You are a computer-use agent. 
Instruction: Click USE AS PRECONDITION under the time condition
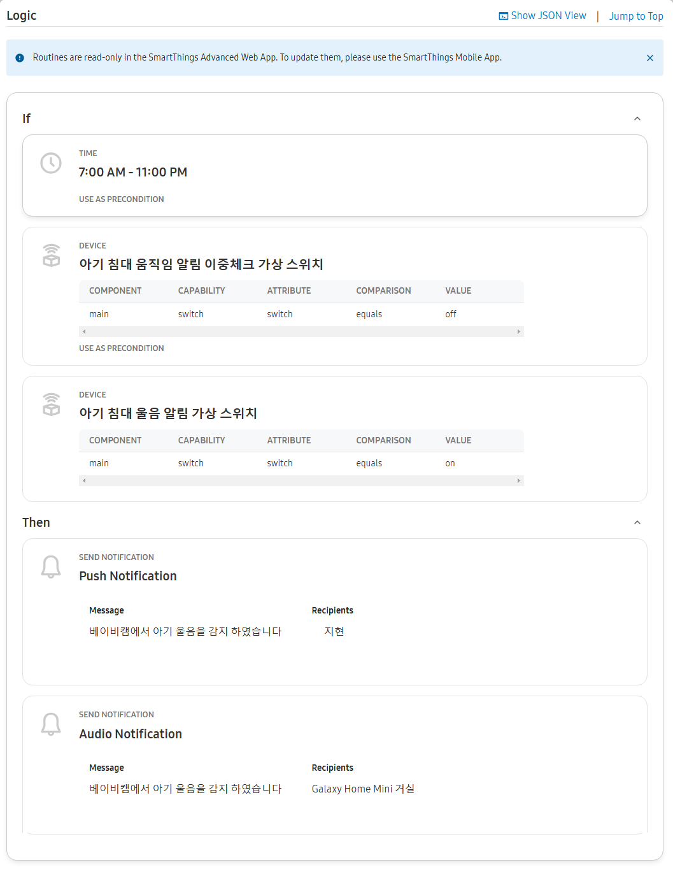(122, 199)
